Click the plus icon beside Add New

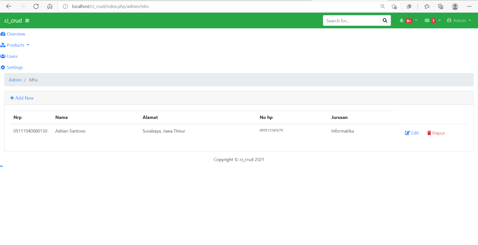click(x=12, y=98)
